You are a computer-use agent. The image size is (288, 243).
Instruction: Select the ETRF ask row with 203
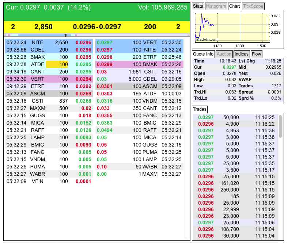coord(139,57)
